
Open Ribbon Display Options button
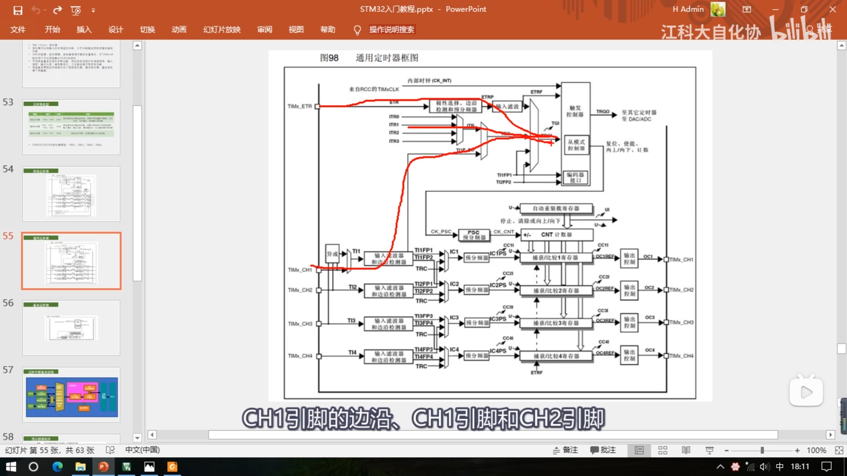747,10
